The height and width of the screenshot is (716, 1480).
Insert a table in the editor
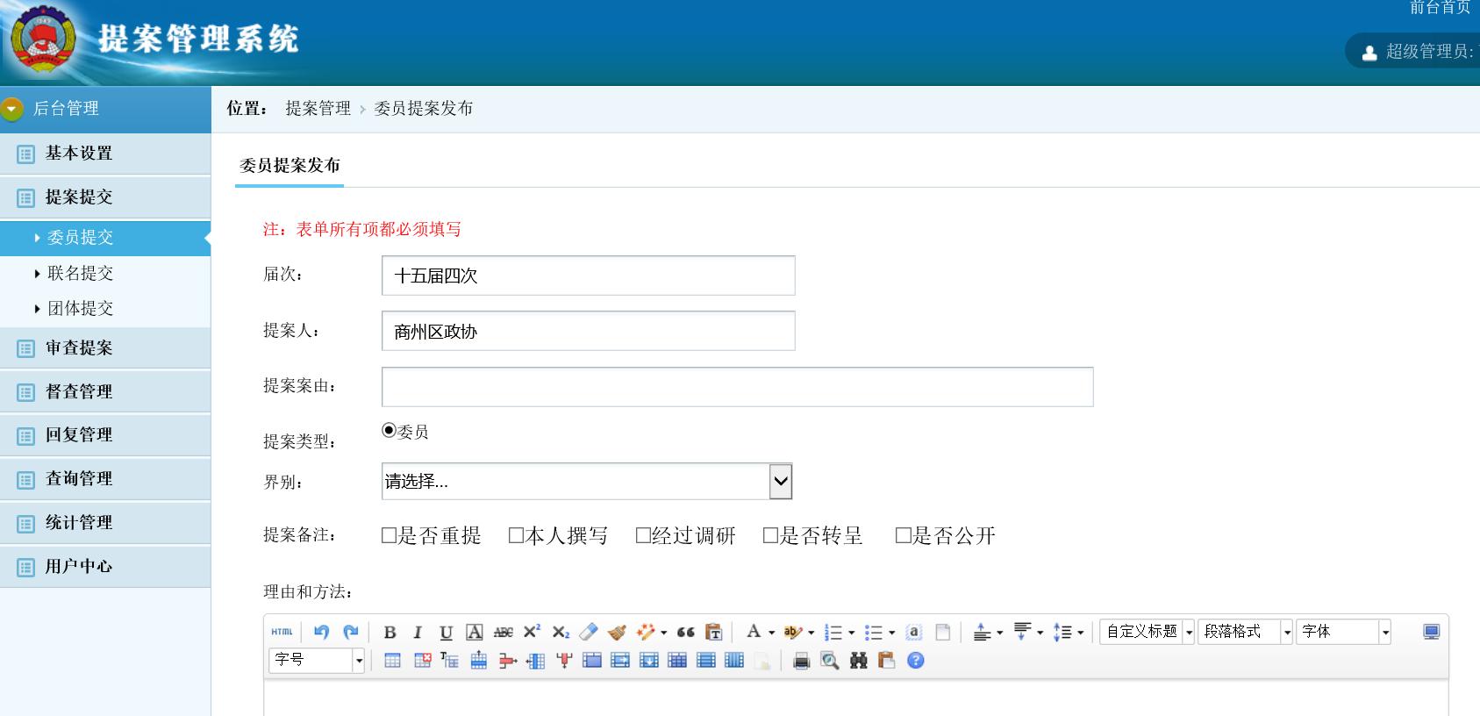(392, 661)
